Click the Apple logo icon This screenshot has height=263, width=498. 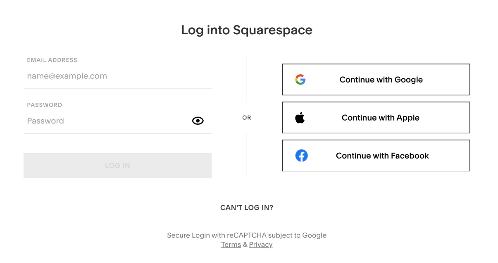point(300,118)
